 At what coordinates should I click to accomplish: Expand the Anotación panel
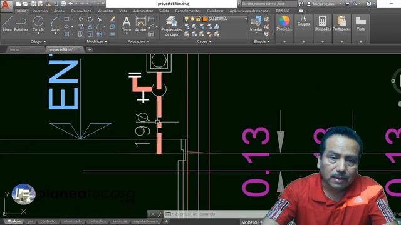point(138,41)
